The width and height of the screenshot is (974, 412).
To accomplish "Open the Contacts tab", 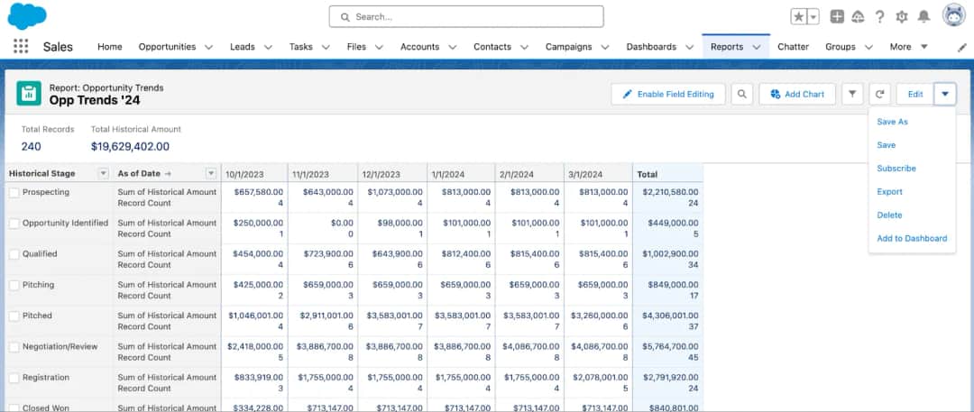I will coord(492,47).
